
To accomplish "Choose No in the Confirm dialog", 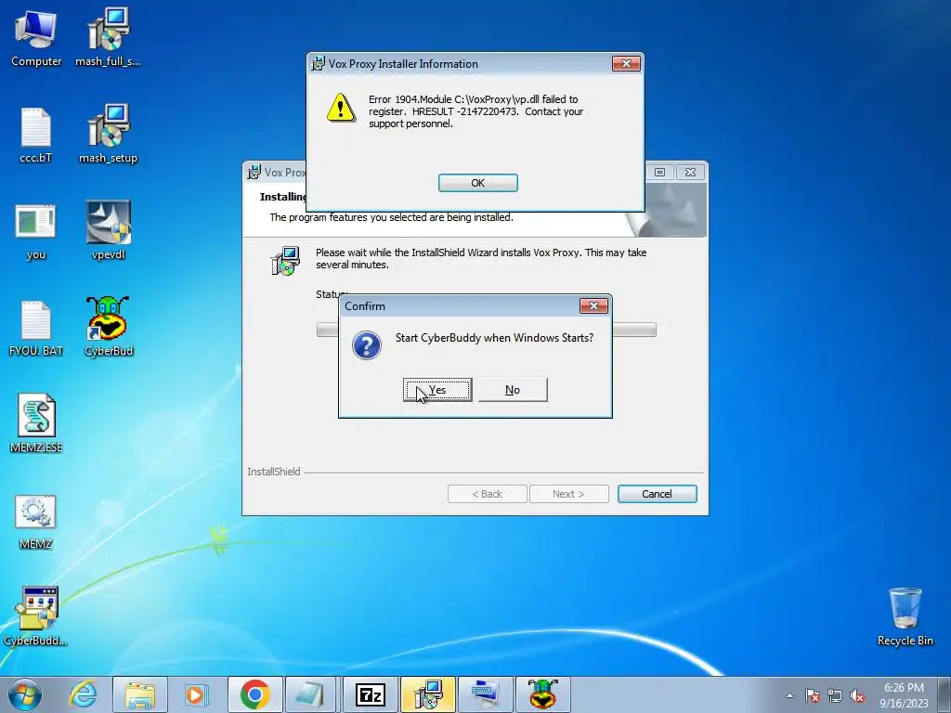I will [513, 390].
